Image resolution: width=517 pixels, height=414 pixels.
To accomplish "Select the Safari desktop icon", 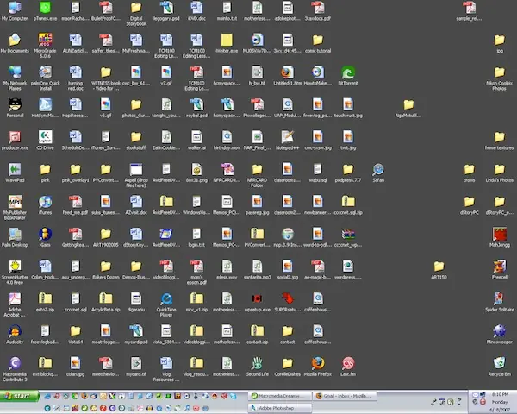I will pos(378,170).
